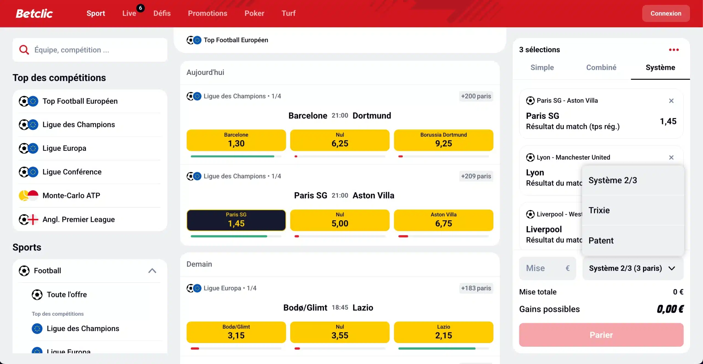This screenshot has height=364, width=703.
Task: Open the Défis navigation item
Action: pyautogui.click(x=162, y=13)
